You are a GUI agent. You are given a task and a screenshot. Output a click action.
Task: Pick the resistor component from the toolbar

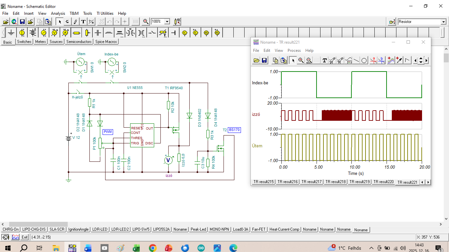(x=76, y=33)
